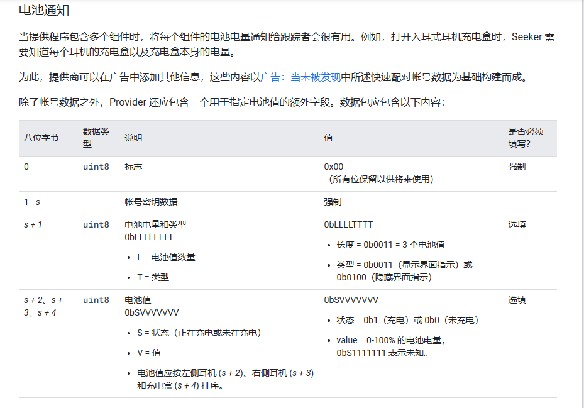
Task: Click 0bLLLLTTTT above the 长度 bullet
Action: [348, 224]
